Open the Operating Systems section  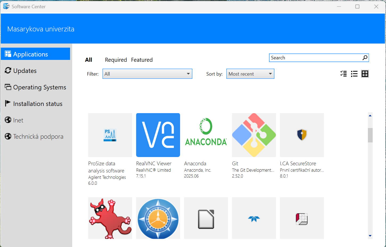35,87
